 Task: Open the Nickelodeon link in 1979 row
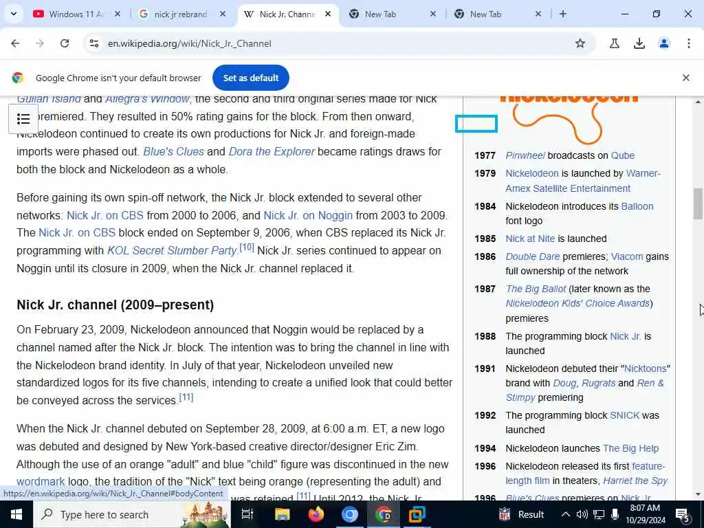[x=532, y=173]
